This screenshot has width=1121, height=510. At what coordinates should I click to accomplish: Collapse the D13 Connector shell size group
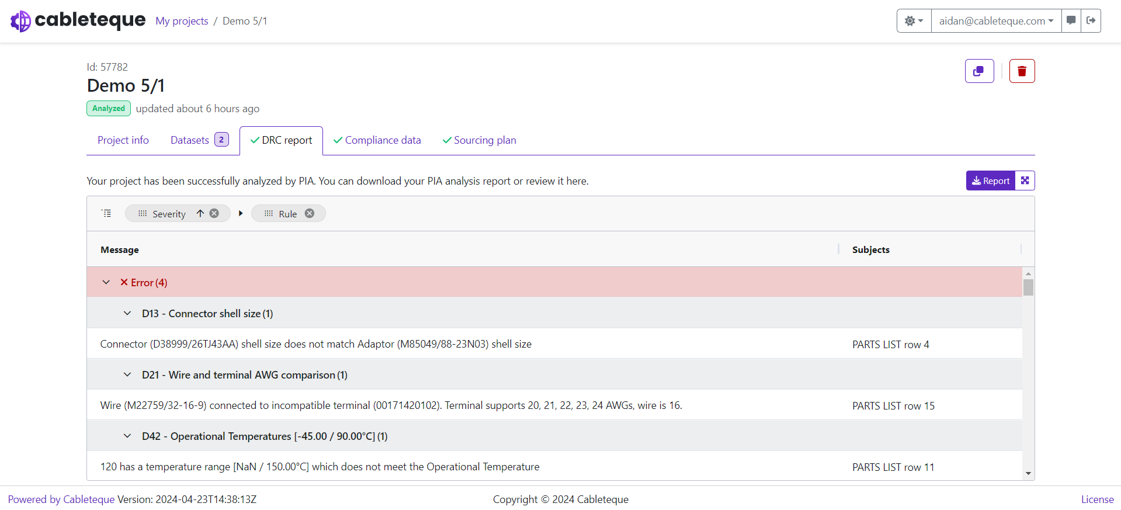127,313
